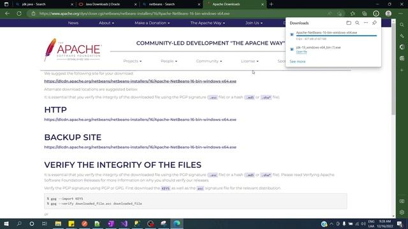Open the Cortana circle on the taskbar

(x=32, y=223)
